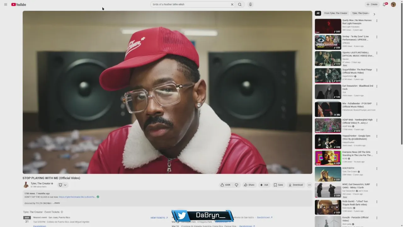Open the hamburger guide menu
This screenshot has width=403, height=227.
point(5,4)
